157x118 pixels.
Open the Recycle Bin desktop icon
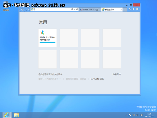coord(6,6)
